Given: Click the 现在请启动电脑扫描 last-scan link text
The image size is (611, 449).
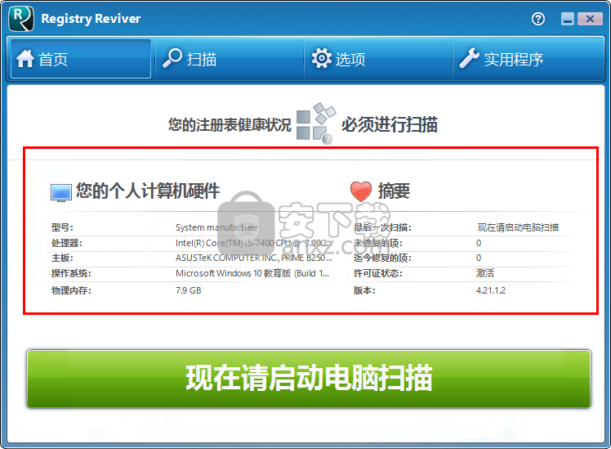Looking at the screenshot, I should click(x=518, y=227).
